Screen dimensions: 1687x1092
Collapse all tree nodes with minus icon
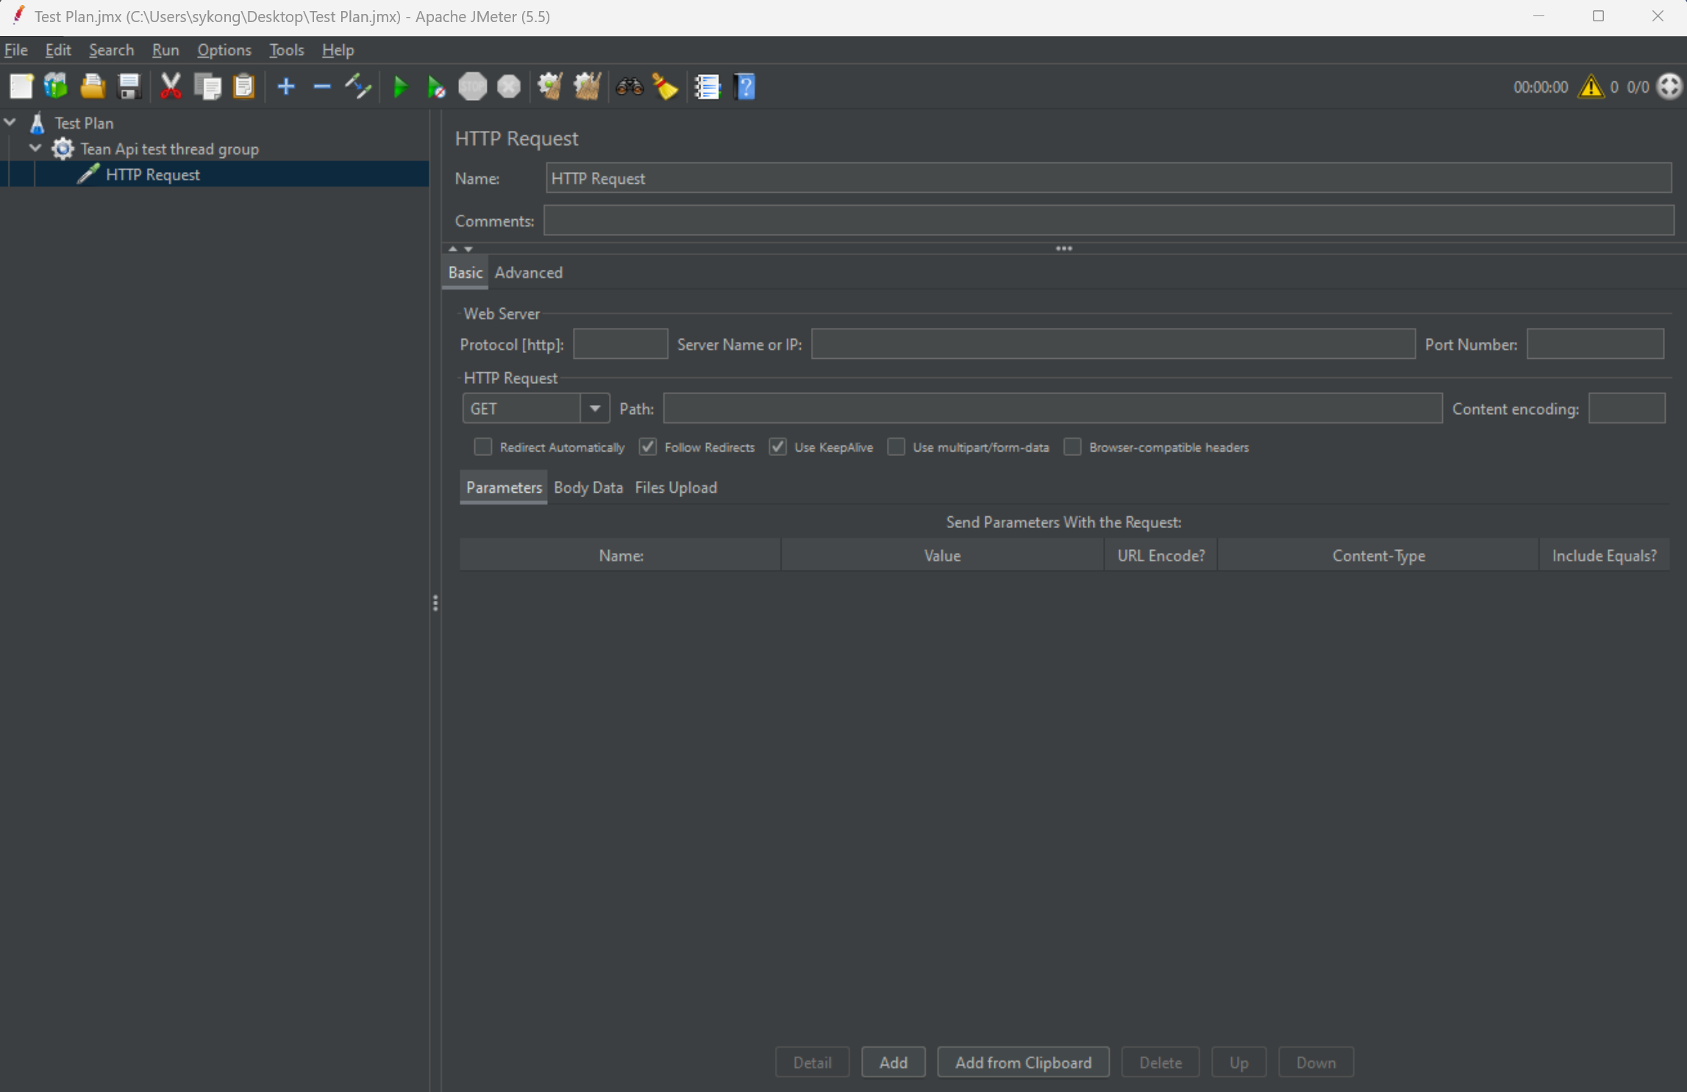point(321,87)
